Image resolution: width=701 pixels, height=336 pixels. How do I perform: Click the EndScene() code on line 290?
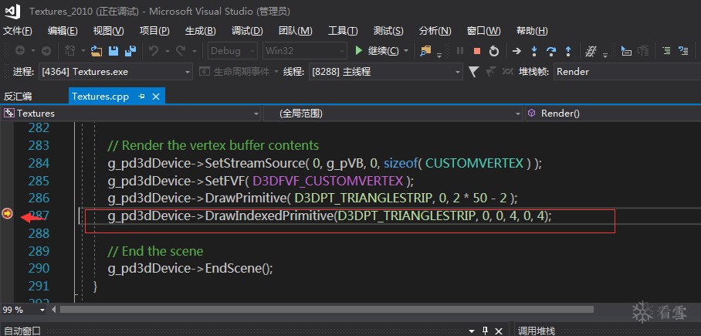click(190, 269)
